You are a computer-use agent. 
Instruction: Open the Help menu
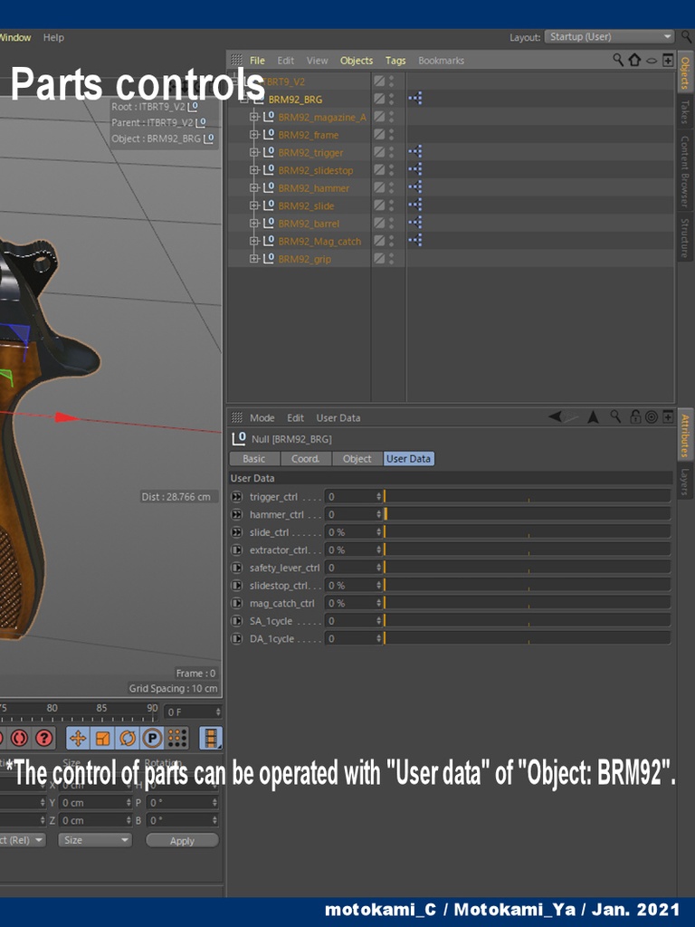click(x=53, y=37)
